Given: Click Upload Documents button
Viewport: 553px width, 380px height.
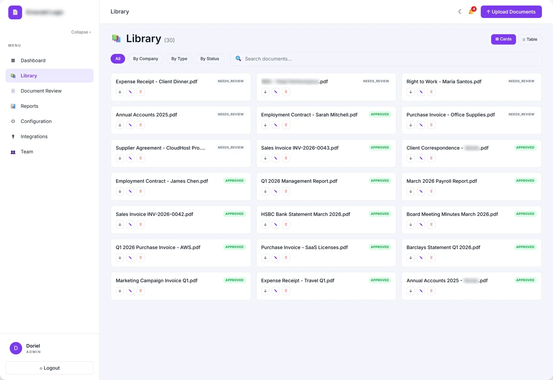Looking at the screenshot, I should coord(511,12).
